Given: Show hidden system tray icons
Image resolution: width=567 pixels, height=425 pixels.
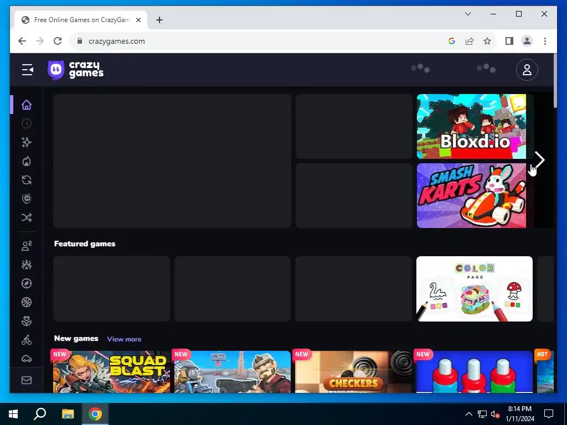Looking at the screenshot, I should tap(468, 414).
